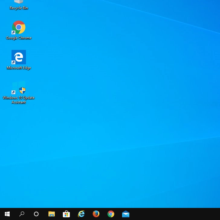Click the "Microsoft Edge" text label
Screen dimensions: 220x220
19,68
